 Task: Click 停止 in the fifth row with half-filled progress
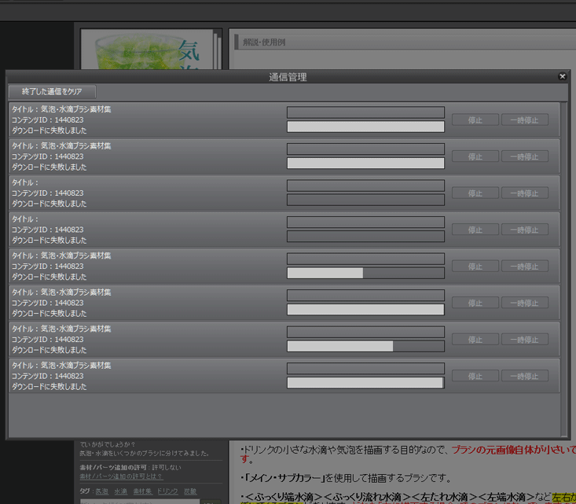(x=475, y=267)
